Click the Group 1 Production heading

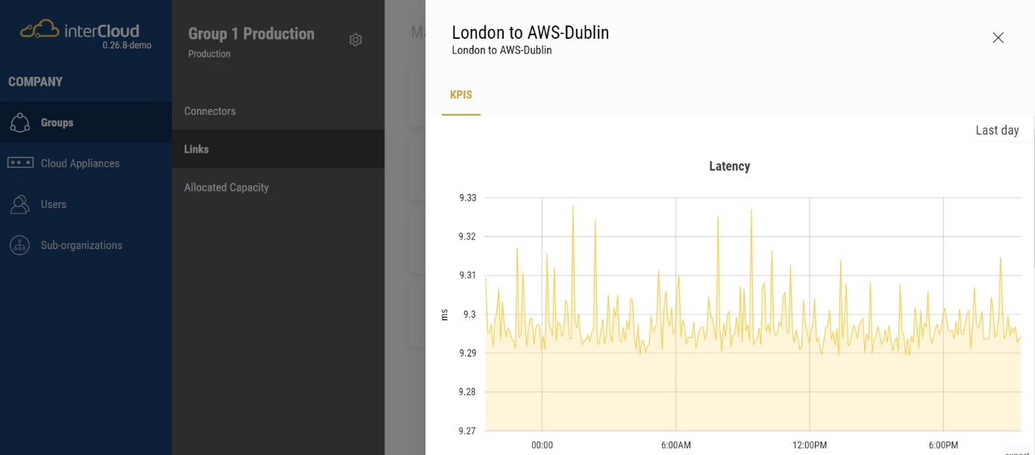pos(251,34)
